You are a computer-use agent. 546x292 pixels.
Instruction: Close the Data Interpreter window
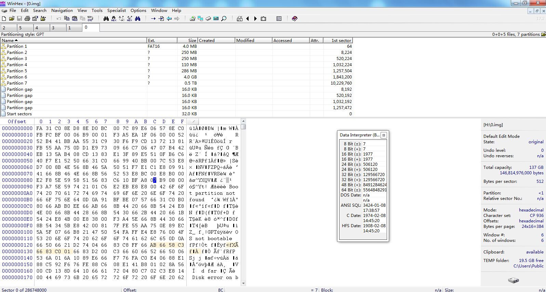[x=384, y=135]
